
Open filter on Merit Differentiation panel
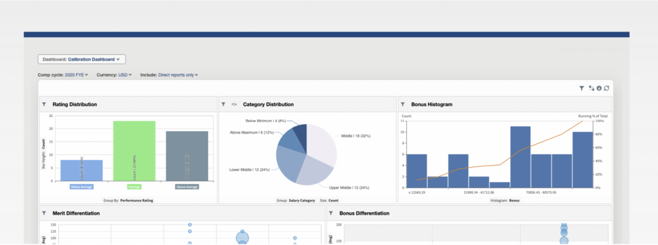(x=44, y=213)
